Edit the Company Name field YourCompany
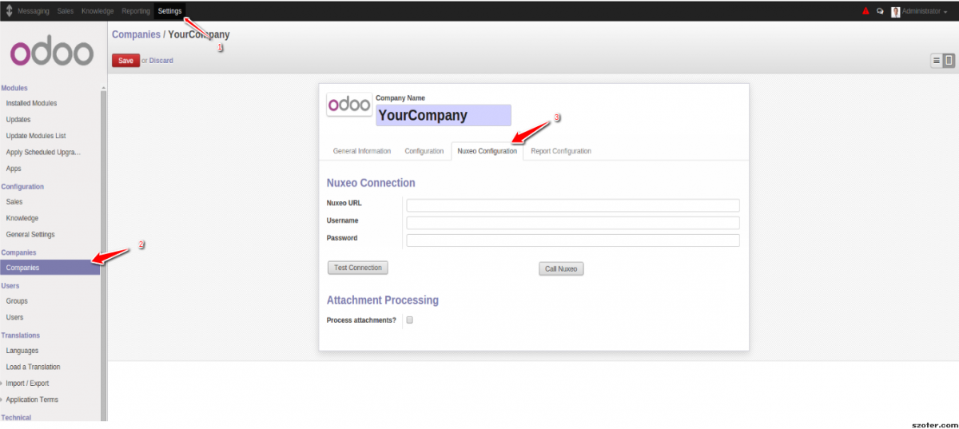Screen dimensions: 959x429 pos(444,115)
